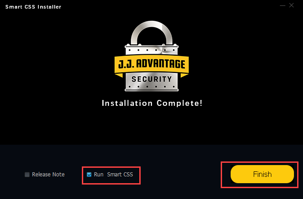Click the 'Run Smart CSS' label text

[x=114, y=175]
